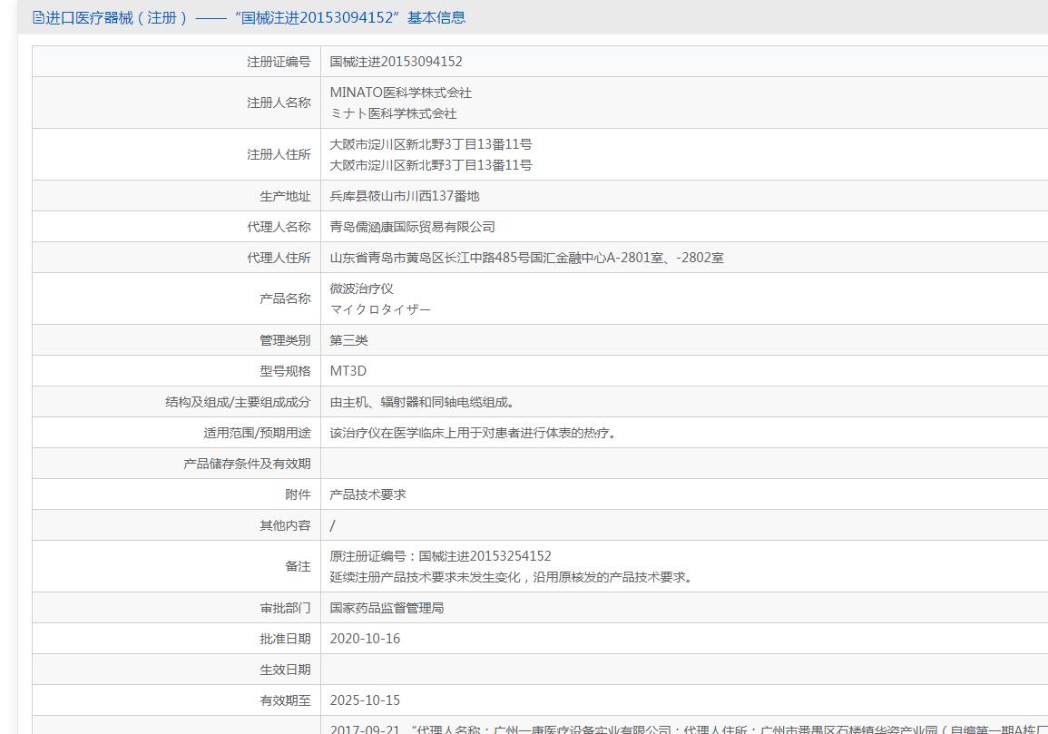Select the category value 第三类
The image size is (1048, 734).
349,340
